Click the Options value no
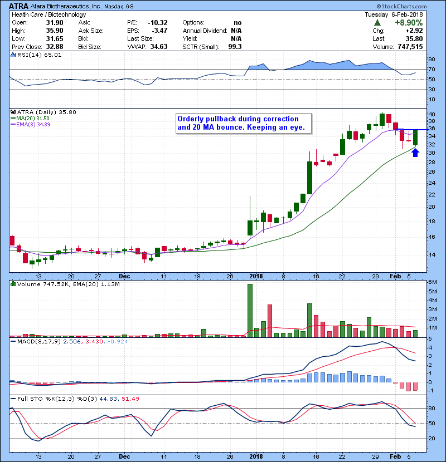Screen dimensions: 446x462 click(237, 23)
